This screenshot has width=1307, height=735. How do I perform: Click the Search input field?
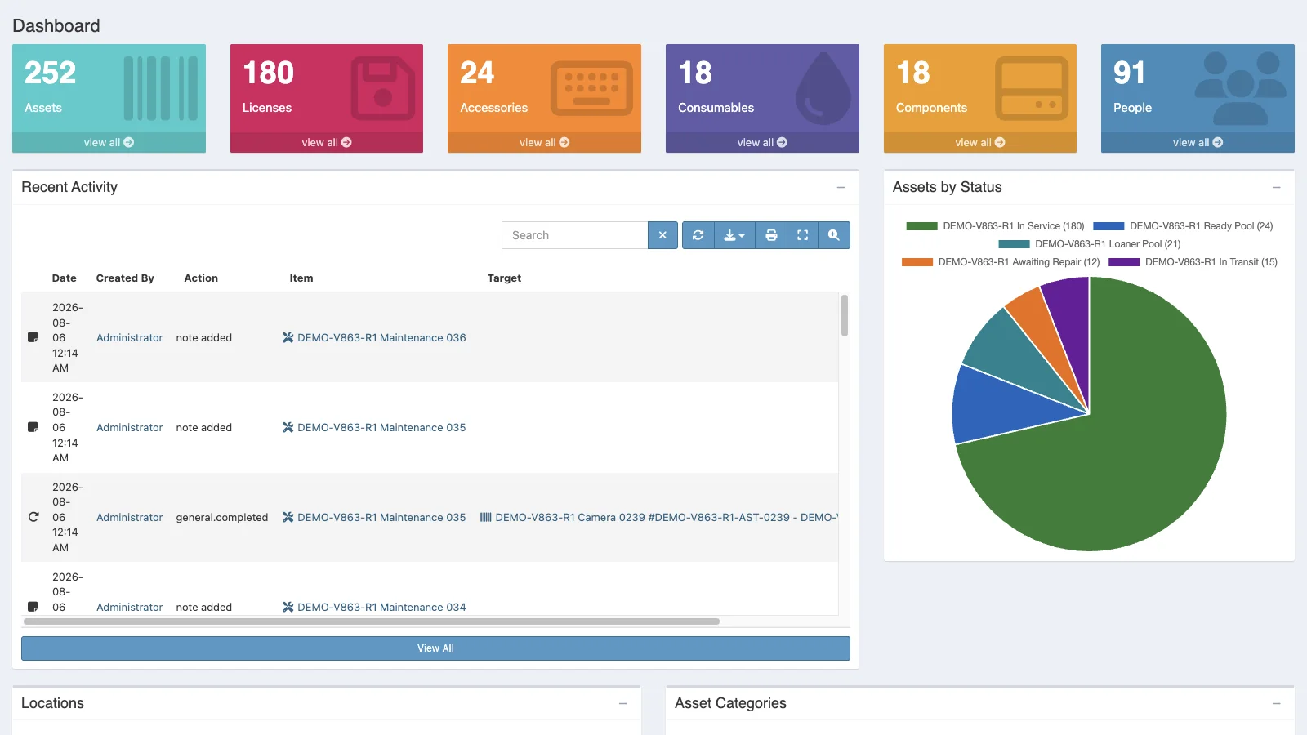pyautogui.click(x=575, y=235)
